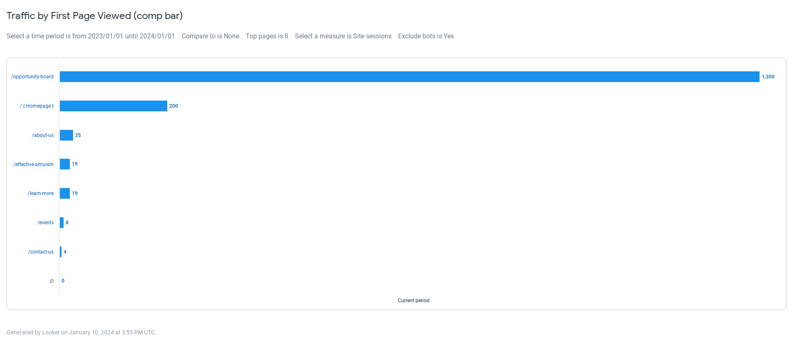
Task: Click the /contact-us page label
Action: pyautogui.click(x=41, y=252)
